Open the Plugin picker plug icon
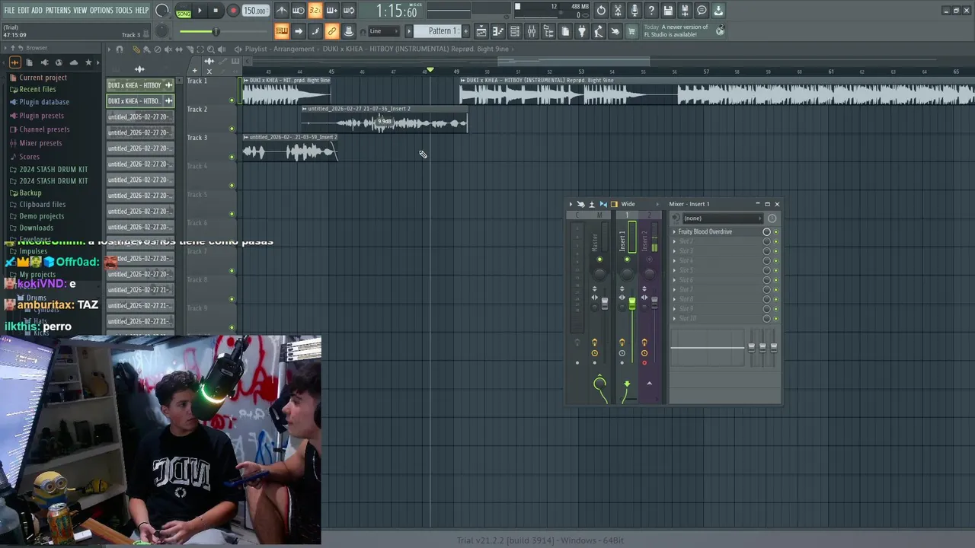This screenshot has width=975, height=548. (x=582, y=31)
